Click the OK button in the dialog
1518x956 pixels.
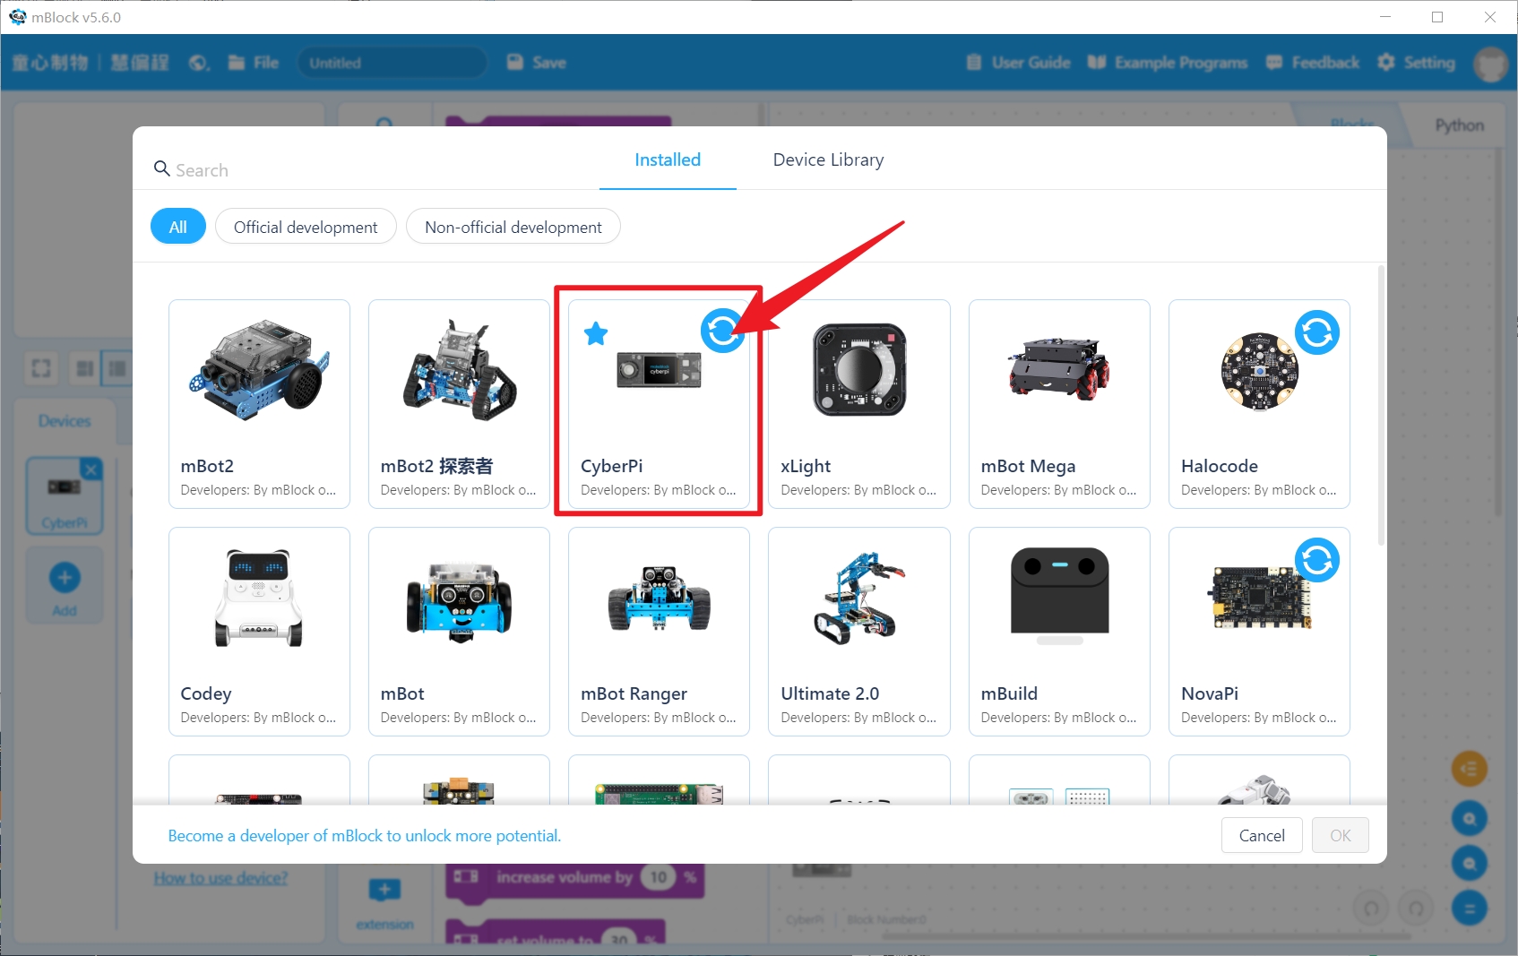pyautogui.click(x=1340, y=835)
